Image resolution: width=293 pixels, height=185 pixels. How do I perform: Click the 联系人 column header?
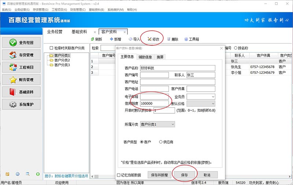(240, 55)
